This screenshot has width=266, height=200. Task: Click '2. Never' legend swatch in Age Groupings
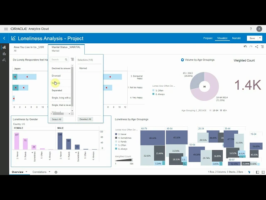click(x=116, y=134)
